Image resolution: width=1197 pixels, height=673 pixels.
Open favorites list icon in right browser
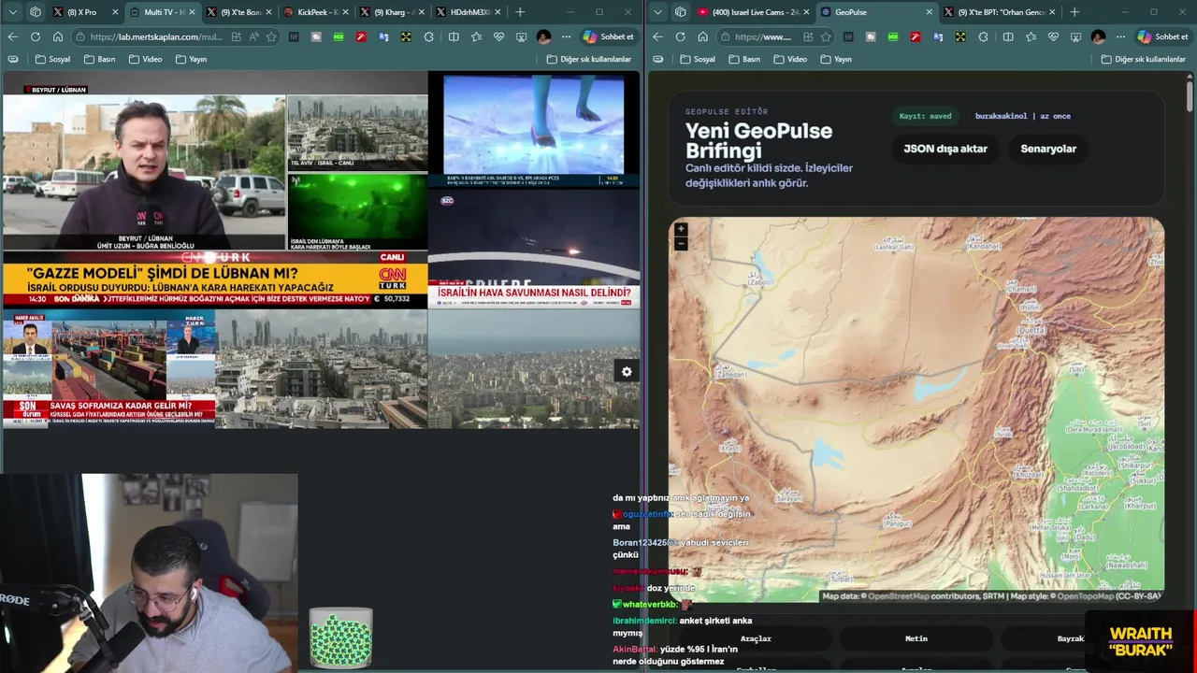(x=1031, y=36)
